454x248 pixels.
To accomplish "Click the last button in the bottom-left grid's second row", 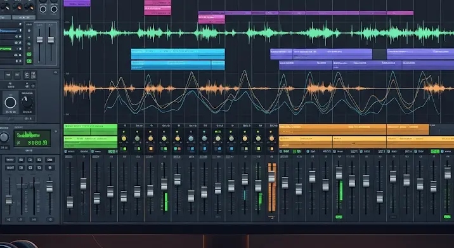I will [x=50, y=167].
